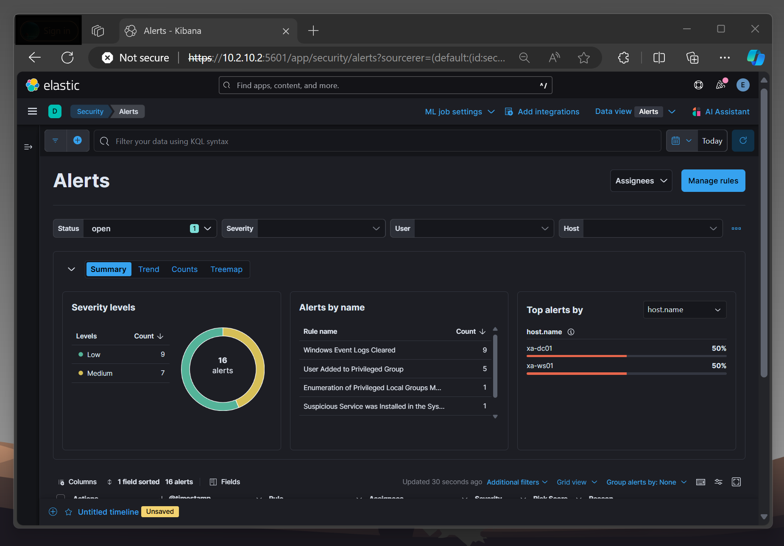Open the hamburger navigation menu
Viewport: 784px width, 546px height.
tap(32, 111)
